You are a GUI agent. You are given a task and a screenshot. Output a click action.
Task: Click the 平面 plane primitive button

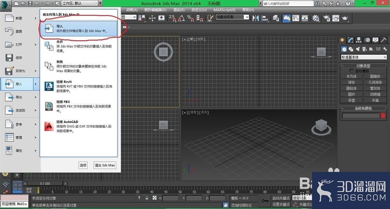[375, 100]
